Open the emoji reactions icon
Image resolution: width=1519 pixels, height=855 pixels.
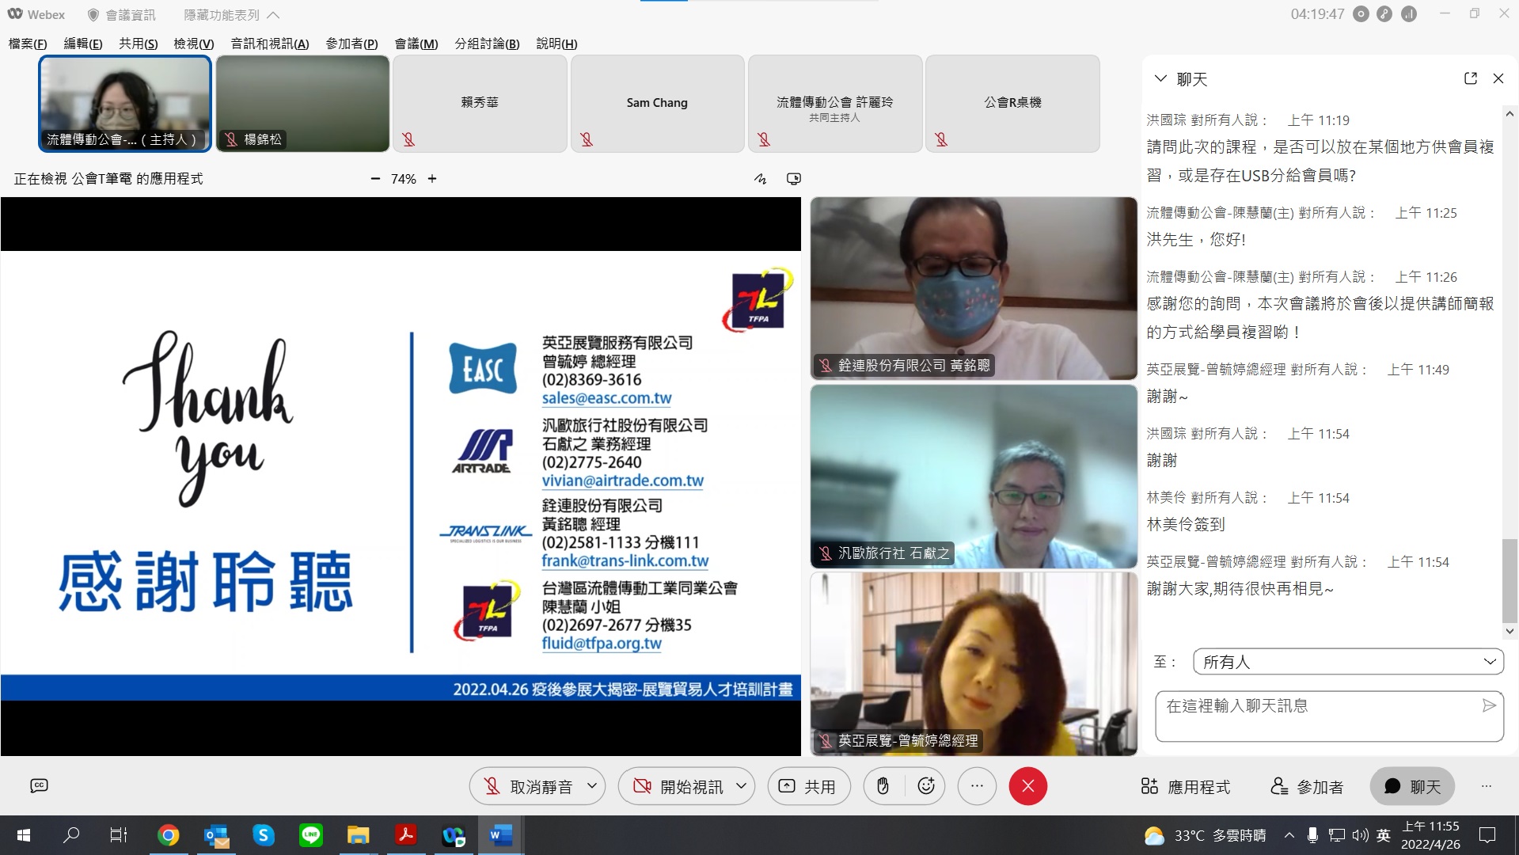click(x=926, y=786)
